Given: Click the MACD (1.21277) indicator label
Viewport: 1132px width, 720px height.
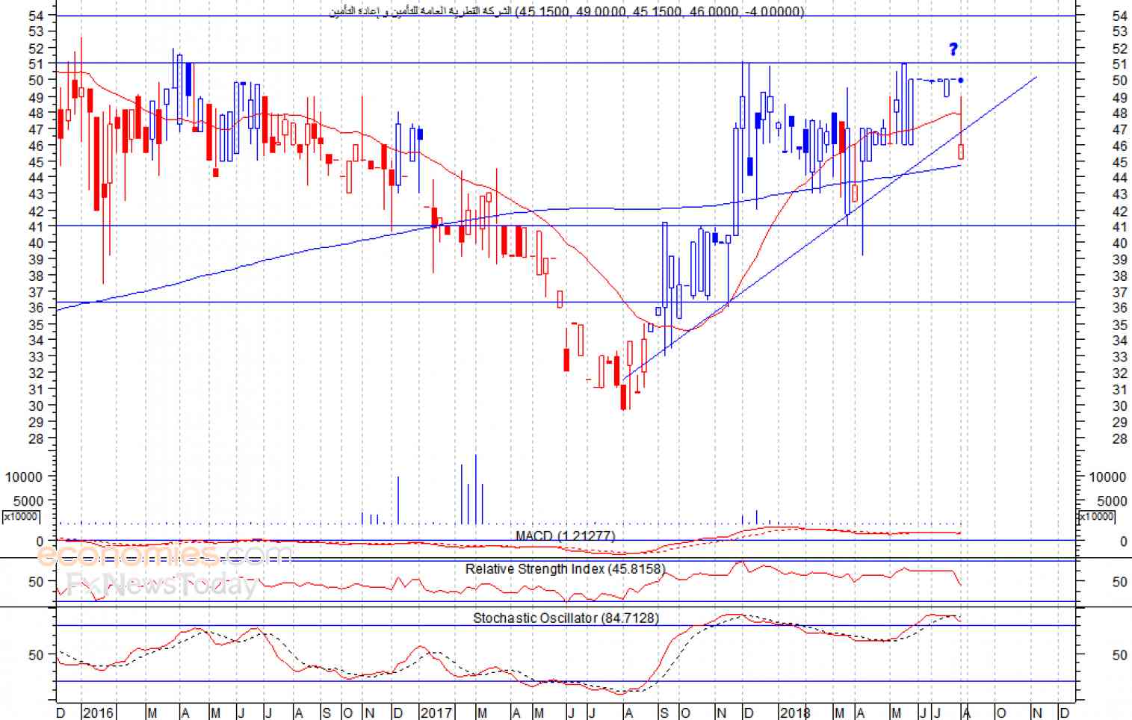Looking at the screenshot, I should pyautogui.click(x=565, y=536).
